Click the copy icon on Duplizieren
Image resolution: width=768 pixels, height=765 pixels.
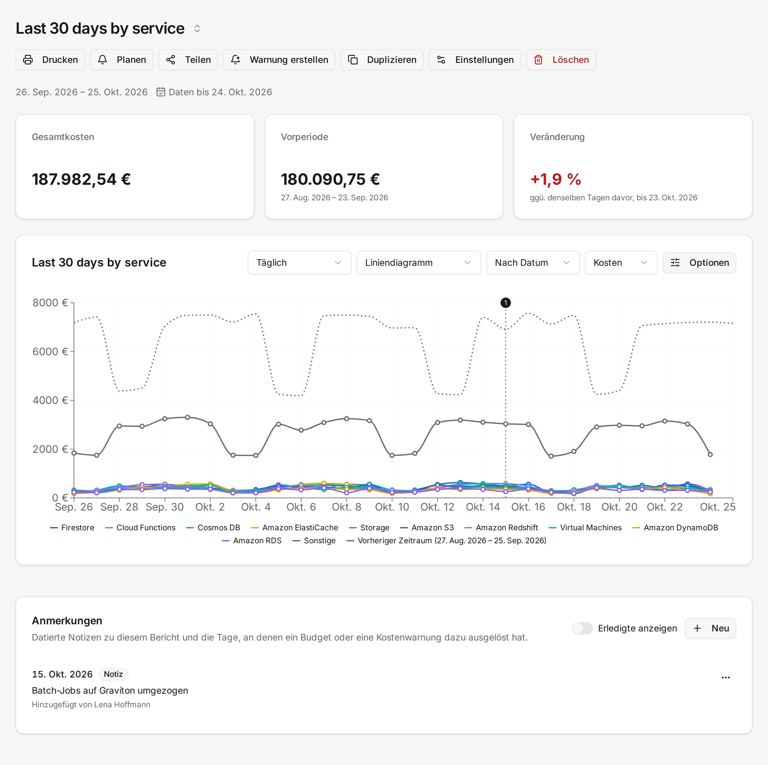tap(353, 60)
